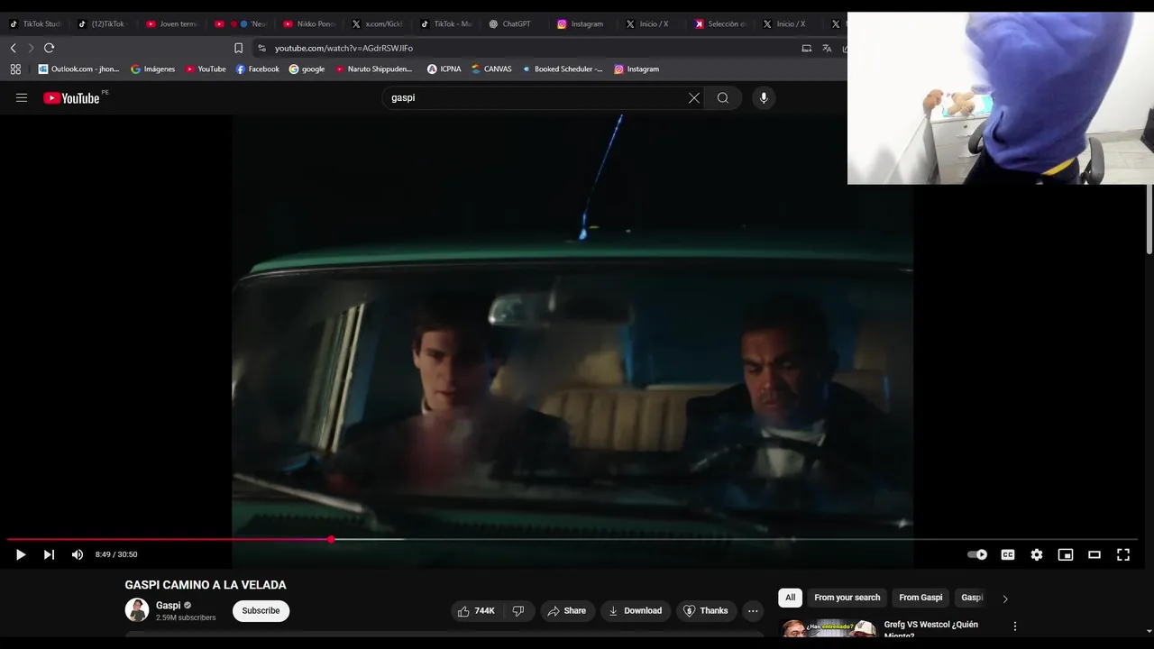Viewport: 1154px width, 649px height.
Task: Open the YouTube bookmark
Action: tap(206, 69)
